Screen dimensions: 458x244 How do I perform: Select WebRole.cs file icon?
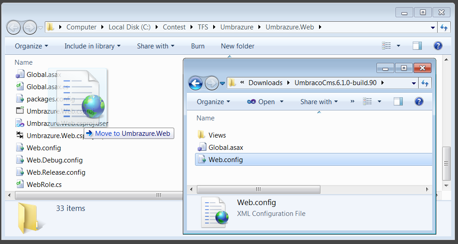(x=19, y=184)
